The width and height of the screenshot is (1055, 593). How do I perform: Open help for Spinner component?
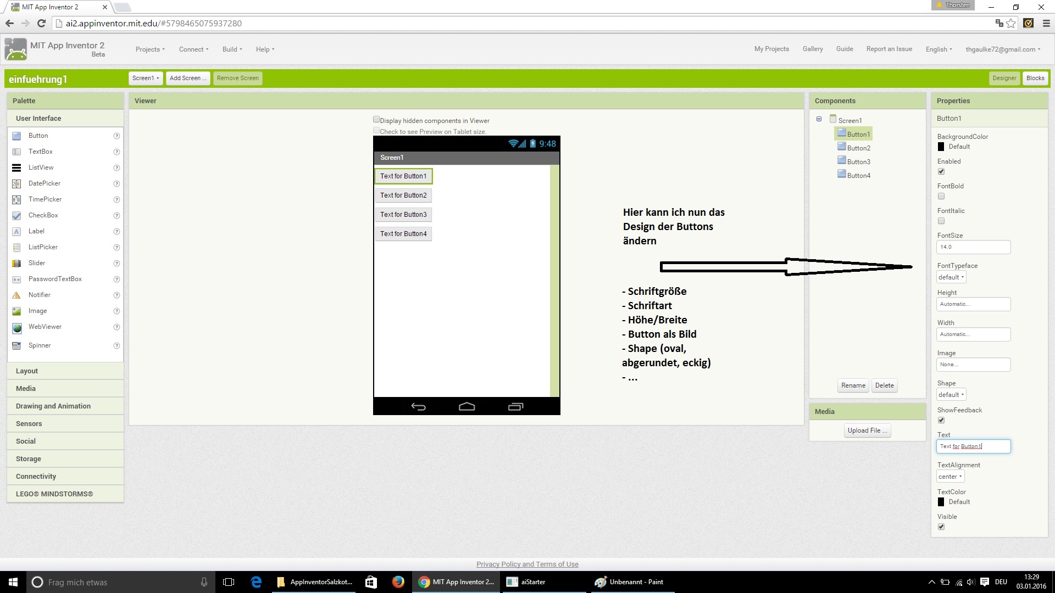pyautogui.click(x=116, y=345)
